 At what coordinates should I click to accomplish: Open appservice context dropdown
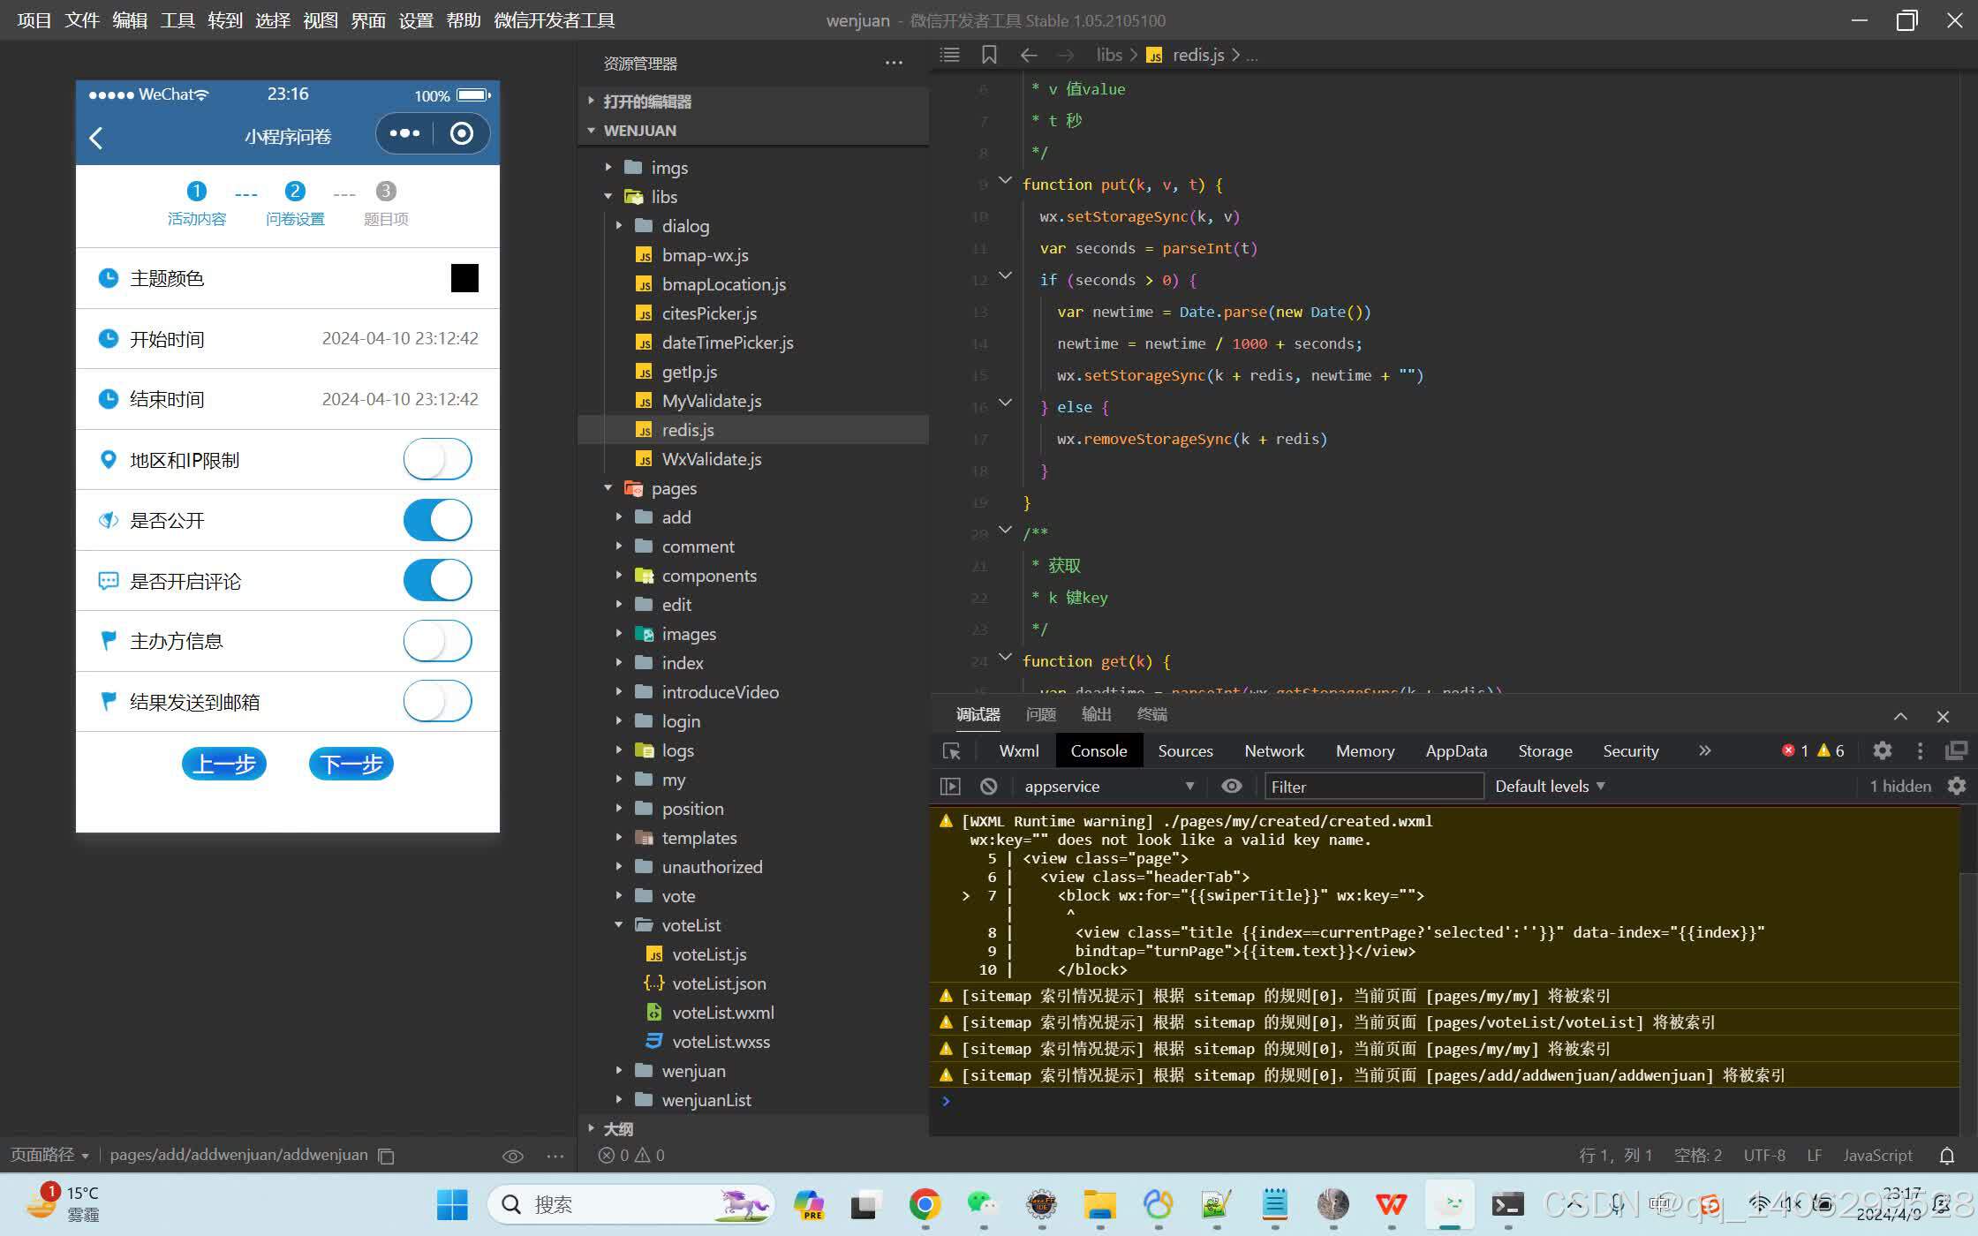pyautogui.click(x=1108, y=786)
